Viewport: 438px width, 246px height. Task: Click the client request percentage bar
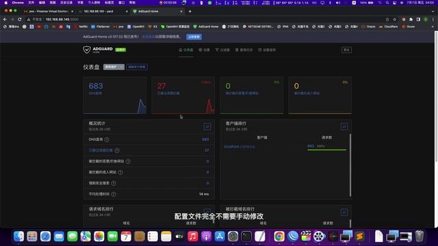(x=326, y=150)
